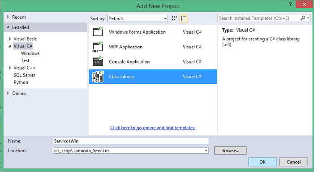The image size is (314, 172).
Task: Open the dialog help question mark
Action: [x=290, y=4]
